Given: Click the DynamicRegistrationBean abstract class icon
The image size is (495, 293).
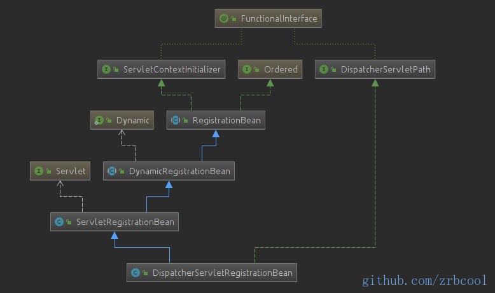Looking at the screenshot, I should tap(111, 171).
